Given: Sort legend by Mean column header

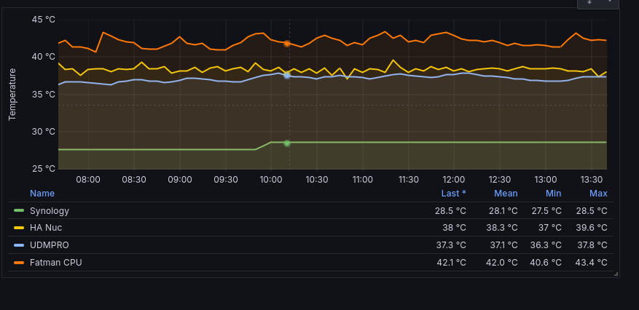Looking at the screenshot, I should [x=506, y=194].
